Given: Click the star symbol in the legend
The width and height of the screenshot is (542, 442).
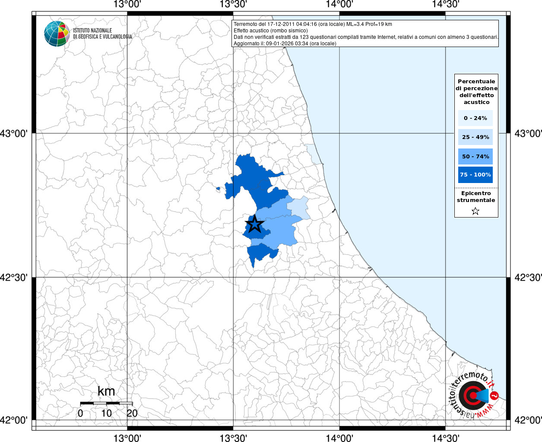Looking at the screenshot, I should point(475,211).
